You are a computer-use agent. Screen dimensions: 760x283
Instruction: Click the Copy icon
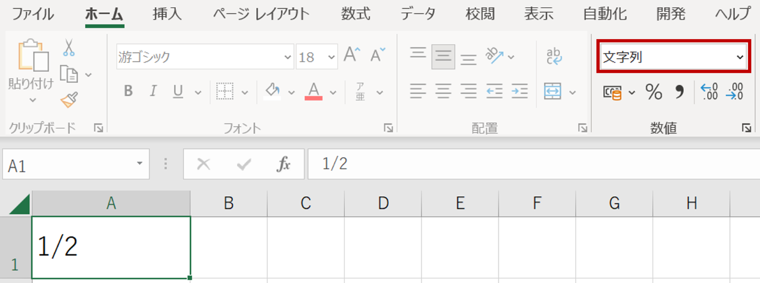tap(69, 74)
